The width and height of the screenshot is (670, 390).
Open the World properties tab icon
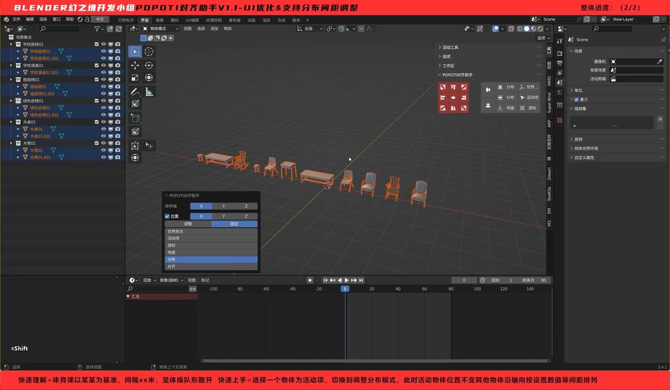(x=560, y=92)
